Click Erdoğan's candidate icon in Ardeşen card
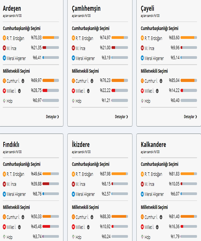 tap(4, 38)
